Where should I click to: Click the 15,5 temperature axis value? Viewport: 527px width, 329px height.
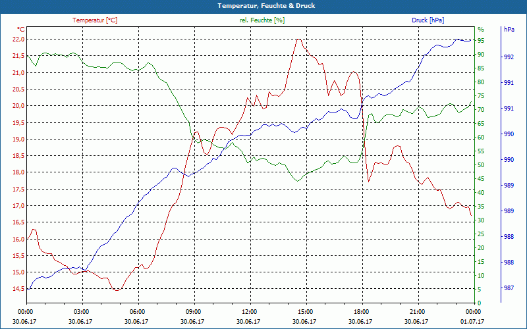tap(18, 255)
